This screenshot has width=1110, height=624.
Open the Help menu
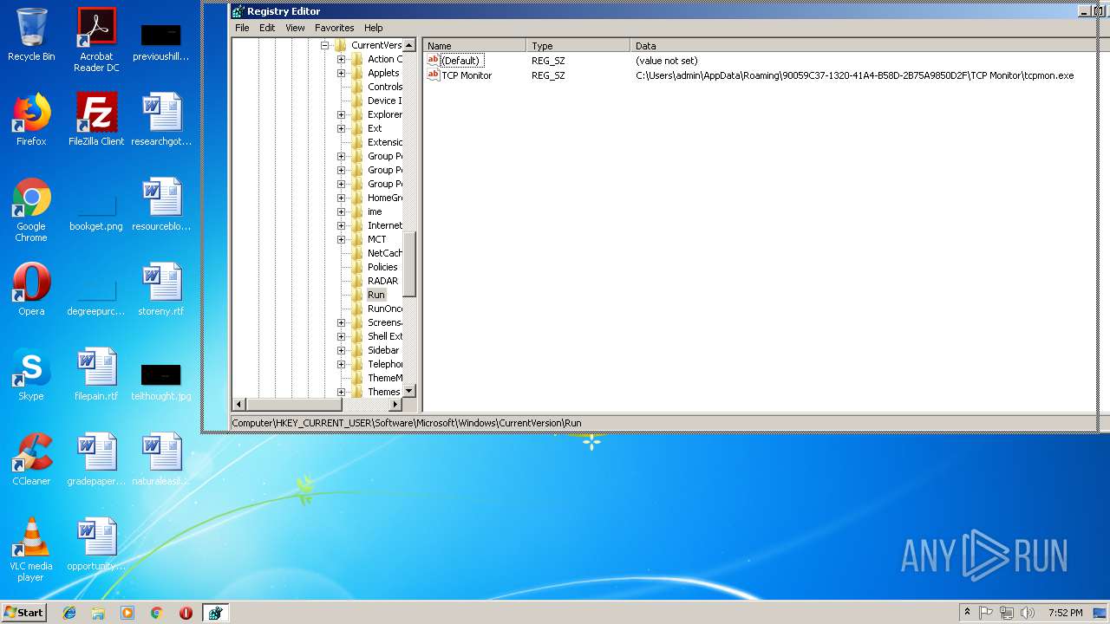374,28
